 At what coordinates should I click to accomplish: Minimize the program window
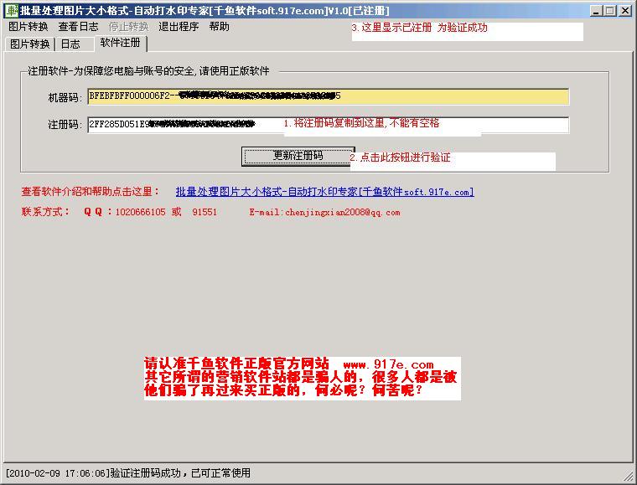595,10
